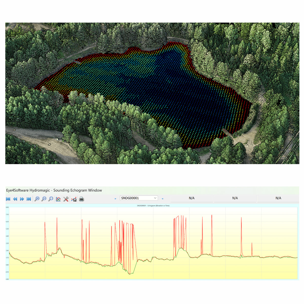
Task: Open the SNDG00001 sounding dropdown
Action: [139, 198]
